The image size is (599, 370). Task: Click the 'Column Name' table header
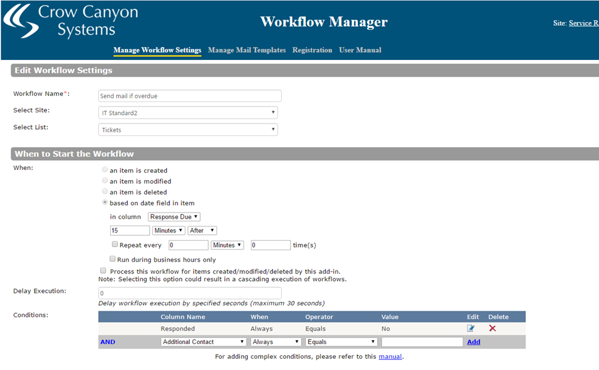tap(182, 317)
